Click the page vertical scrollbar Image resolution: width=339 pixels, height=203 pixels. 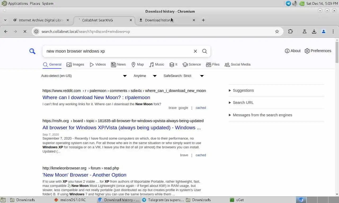[337, 52]
